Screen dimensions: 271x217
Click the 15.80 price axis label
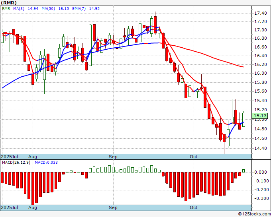[261, 82]
